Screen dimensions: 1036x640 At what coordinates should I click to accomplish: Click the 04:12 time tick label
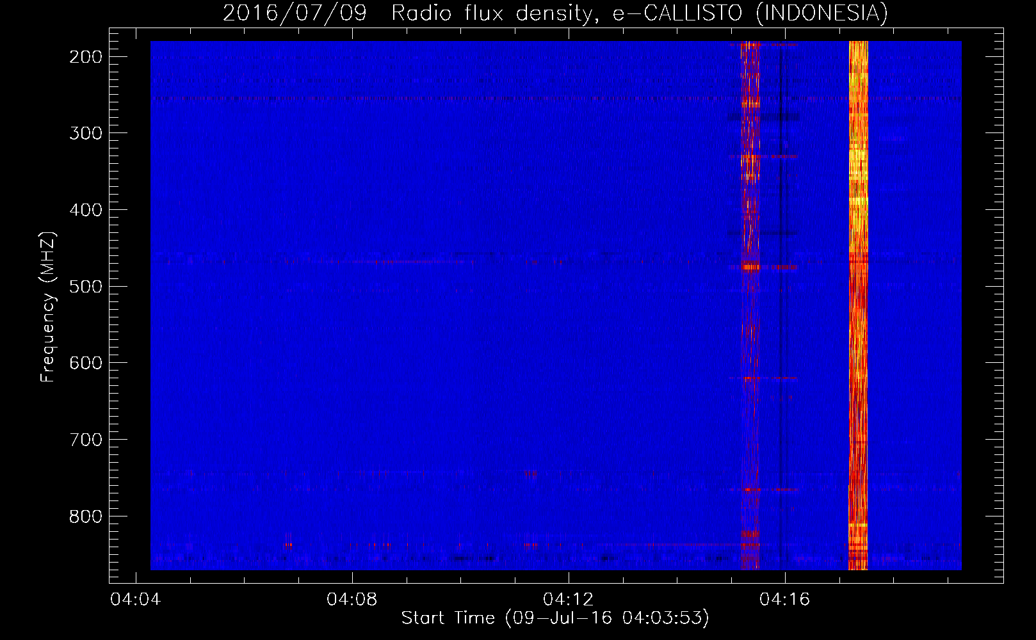[568, 600]
